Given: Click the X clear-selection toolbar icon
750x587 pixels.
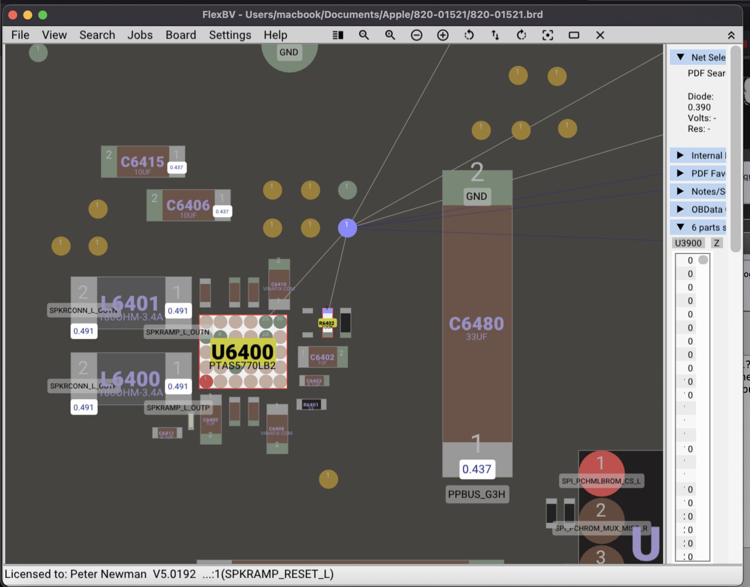Looking at the screenshot, I should coord(600,35).
